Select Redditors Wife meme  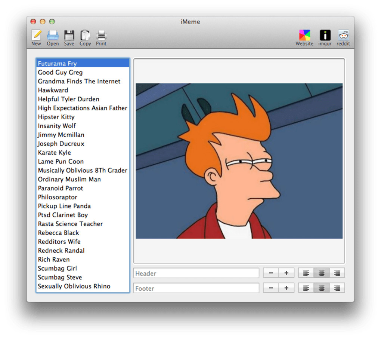point(83,242)
